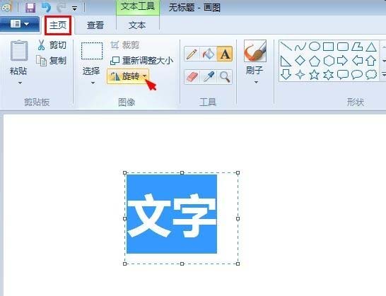Viewport: 386px width, 296px height.
Task: Expand the 旋转 rotate dropdown
Action: pos(145,76)
